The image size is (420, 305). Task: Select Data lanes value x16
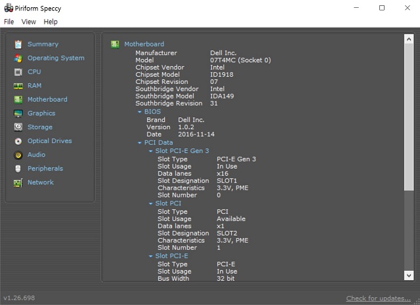[x=222, y=174]
